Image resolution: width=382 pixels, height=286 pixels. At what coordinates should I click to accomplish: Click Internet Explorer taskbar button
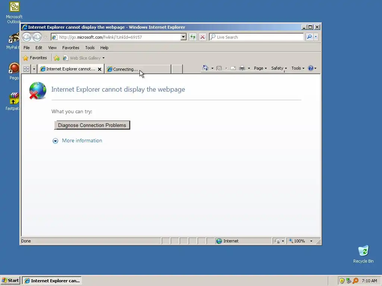coord(52,281)
